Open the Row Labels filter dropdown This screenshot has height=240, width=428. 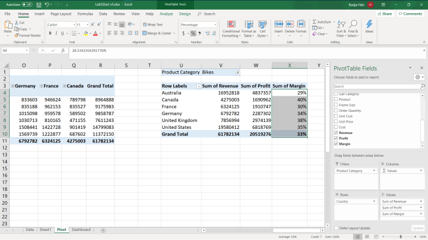[x=199, y=86]
